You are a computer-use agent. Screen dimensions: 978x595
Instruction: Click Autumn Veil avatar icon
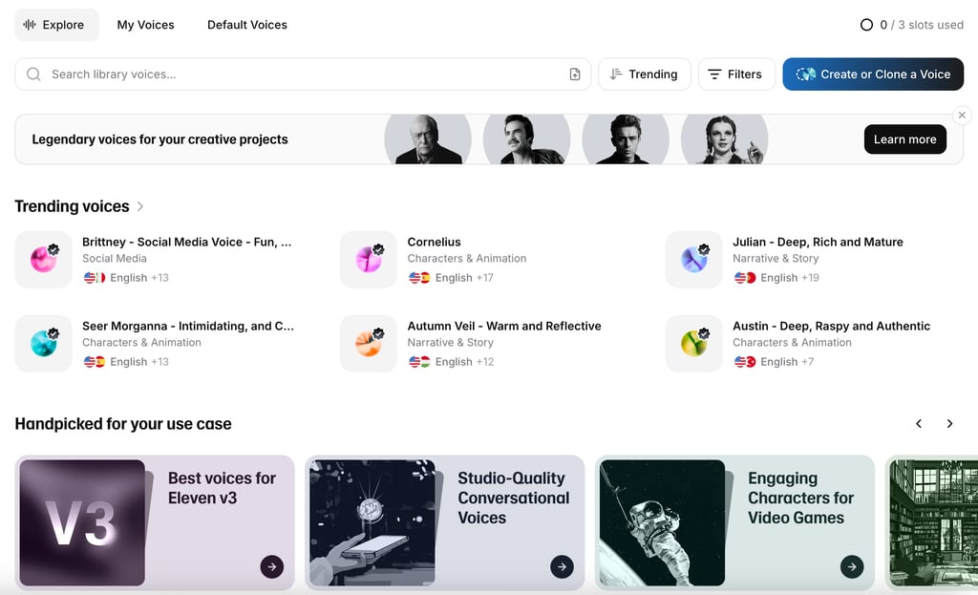pyautogui.click(x=369, y=343)
